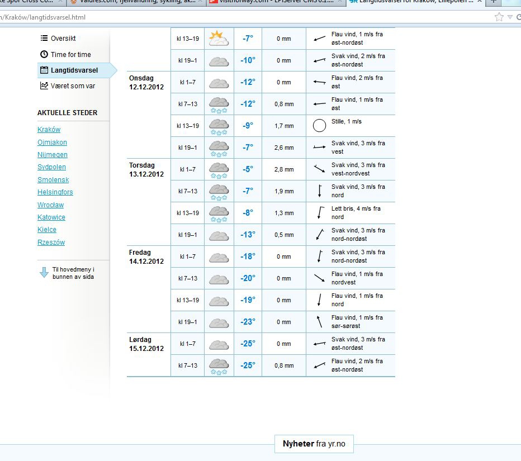Screen dimensions: 521x461
Task: Open the Rzeszów location link
Action: [x=51, y=243]
